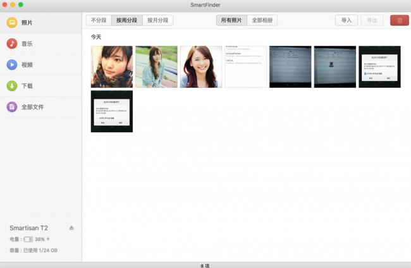Select photo of woman in white top
Viewport: 411px width, 268px height.
pyautogui.click(x=201, y=66)
